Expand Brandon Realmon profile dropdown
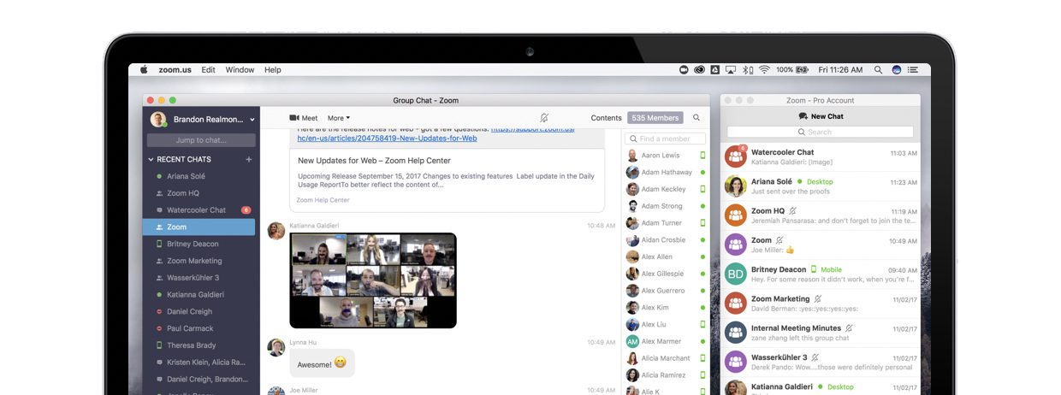The image size is (1061, 395). coord(252,121)
